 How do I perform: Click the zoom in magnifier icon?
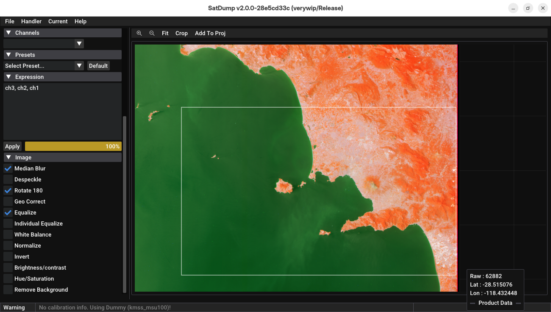[139, 33]
